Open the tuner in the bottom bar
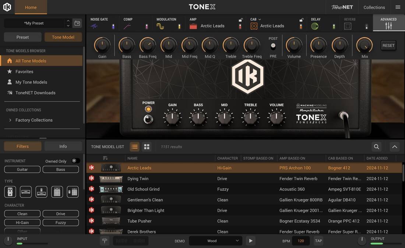The width and height of the screenshot is (405, 248). click(x=105, y=240)
